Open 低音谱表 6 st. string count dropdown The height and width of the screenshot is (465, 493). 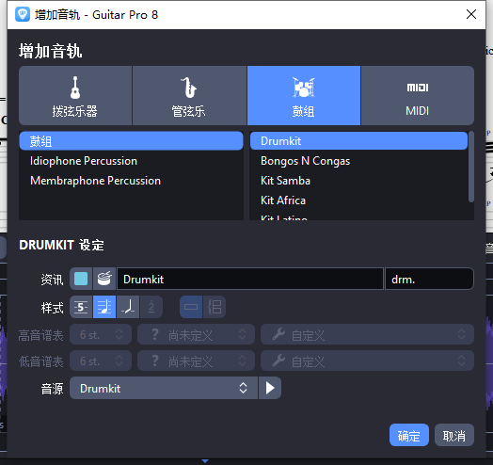pyautogui.click(x=101, y=361)
